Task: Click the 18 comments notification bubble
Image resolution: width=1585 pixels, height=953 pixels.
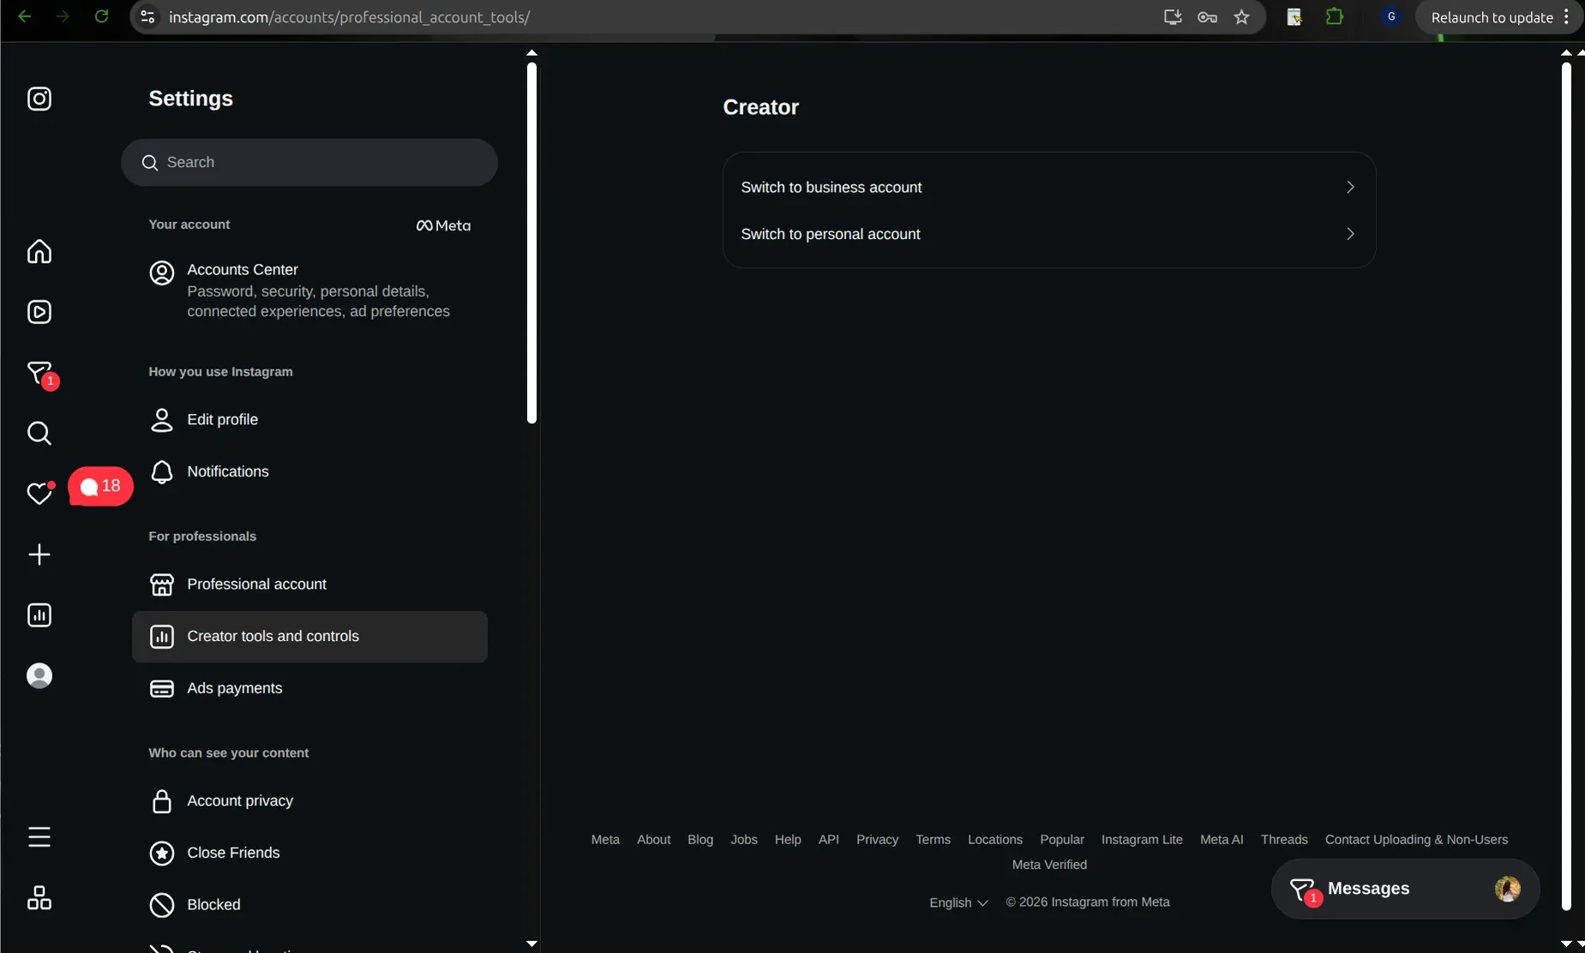Action: 100,486
